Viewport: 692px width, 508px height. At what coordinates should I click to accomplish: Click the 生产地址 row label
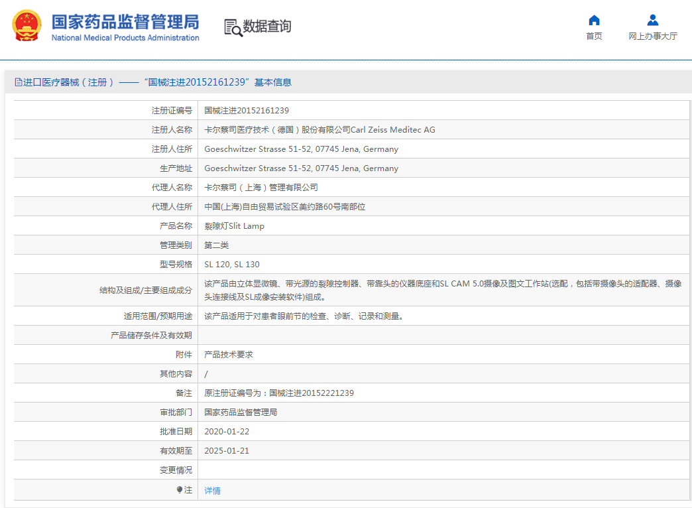pyautogui.click(x=176, y=168)
